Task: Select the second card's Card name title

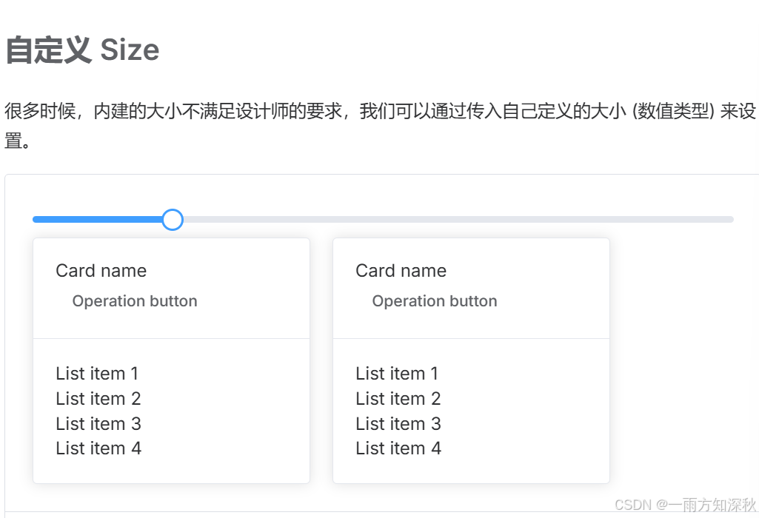Action: [x=401, y=270]
